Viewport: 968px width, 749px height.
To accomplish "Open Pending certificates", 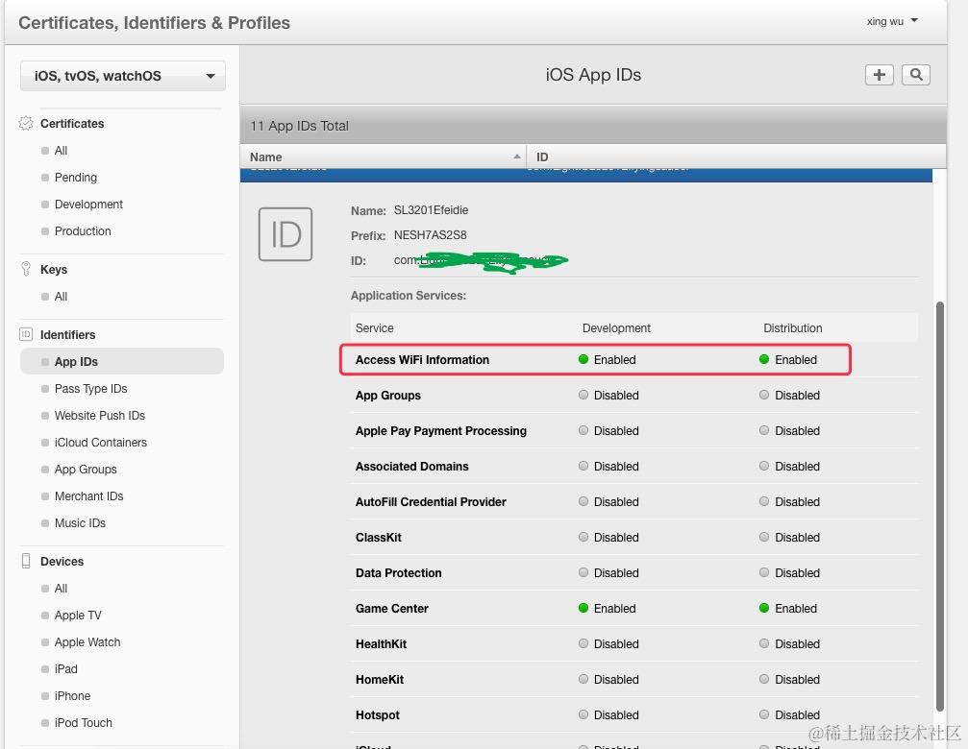I will (75, 178).
